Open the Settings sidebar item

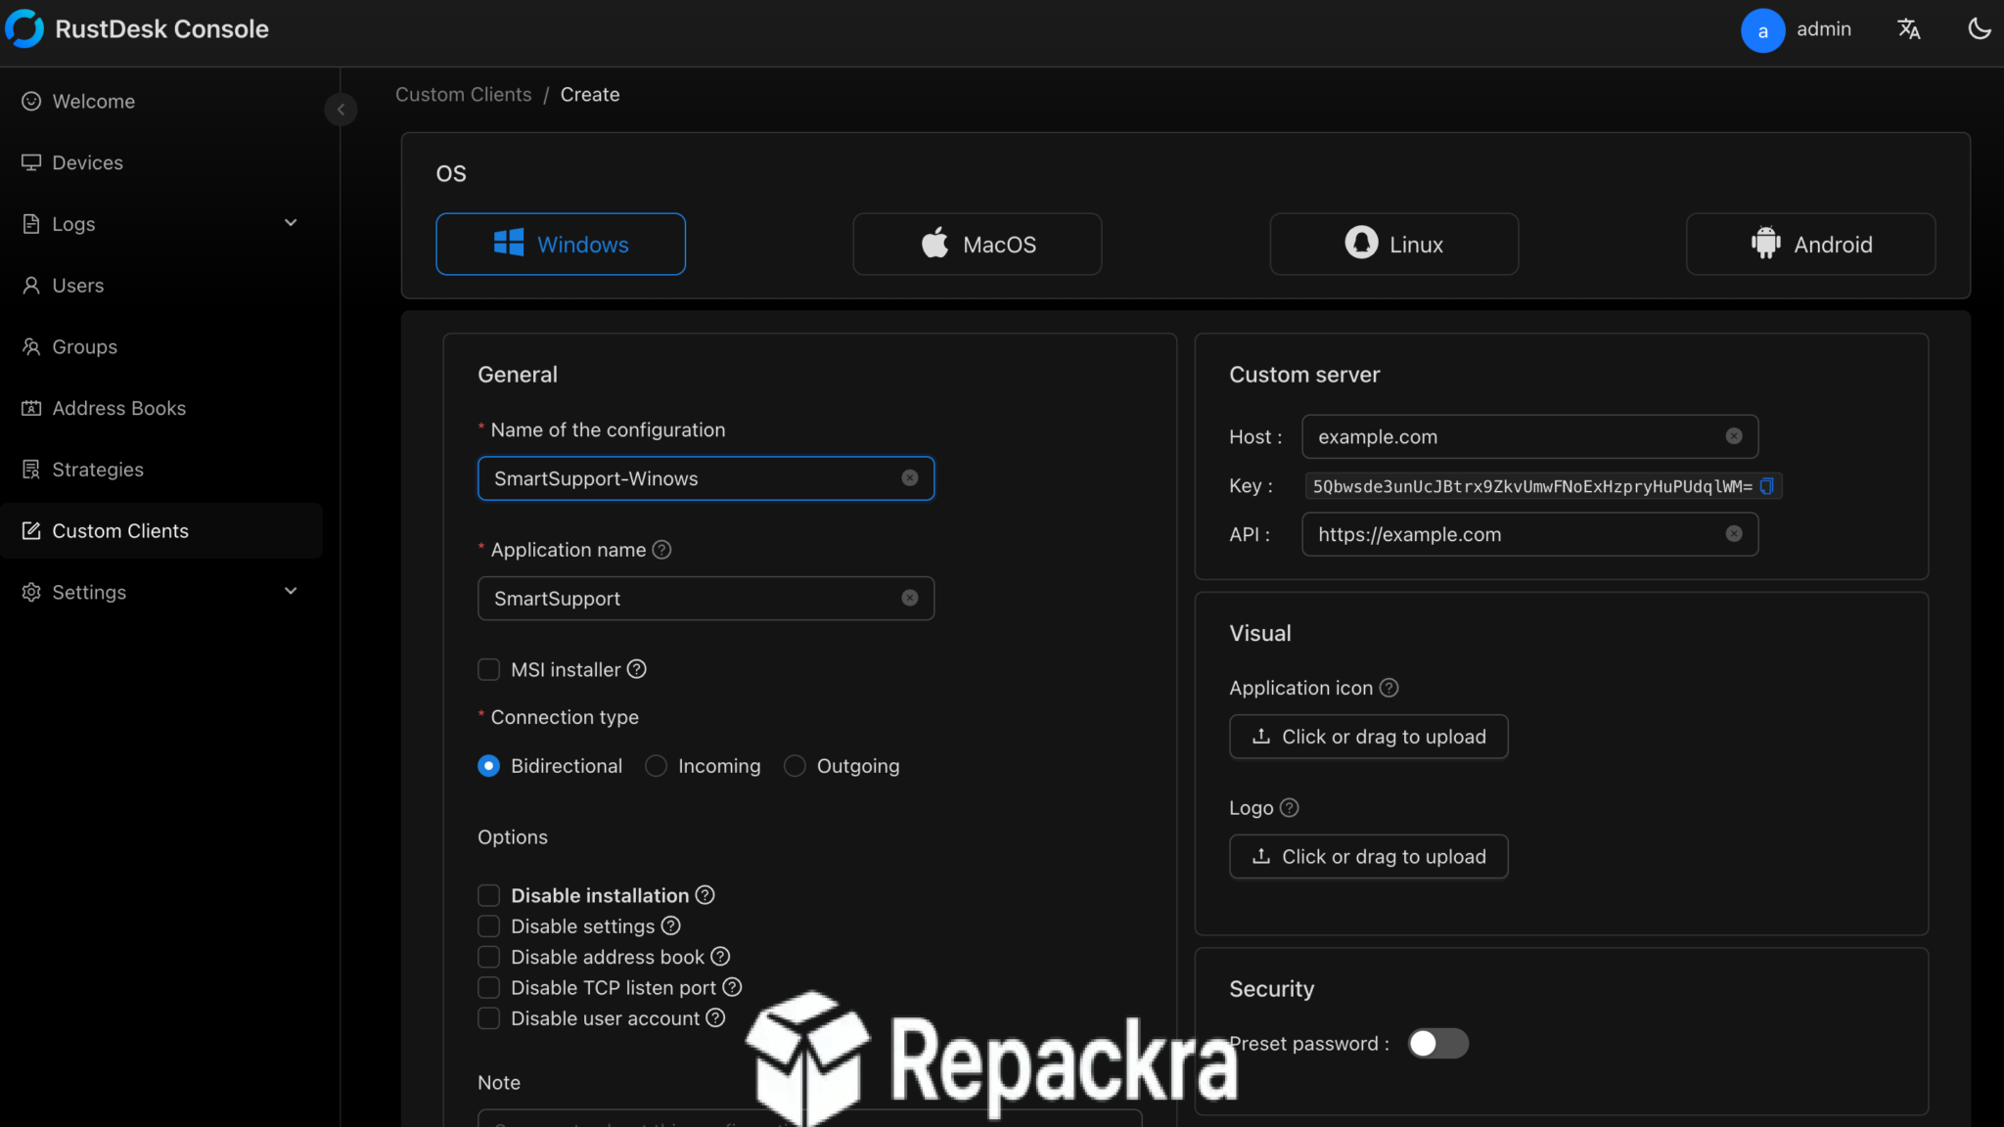[161, 593]
